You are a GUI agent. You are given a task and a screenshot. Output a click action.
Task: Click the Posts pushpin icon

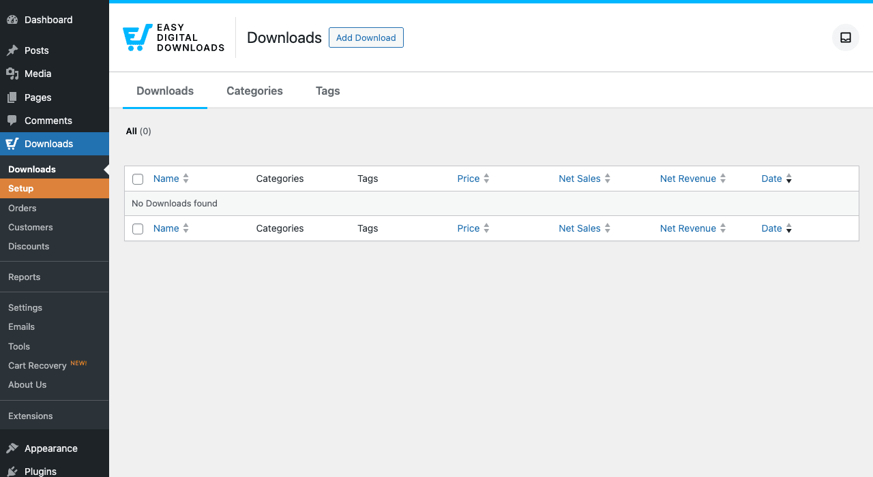click(12, 50)
